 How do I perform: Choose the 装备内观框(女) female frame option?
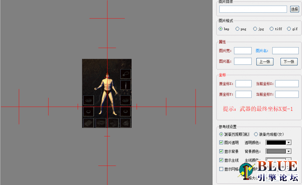coord(256,134)
